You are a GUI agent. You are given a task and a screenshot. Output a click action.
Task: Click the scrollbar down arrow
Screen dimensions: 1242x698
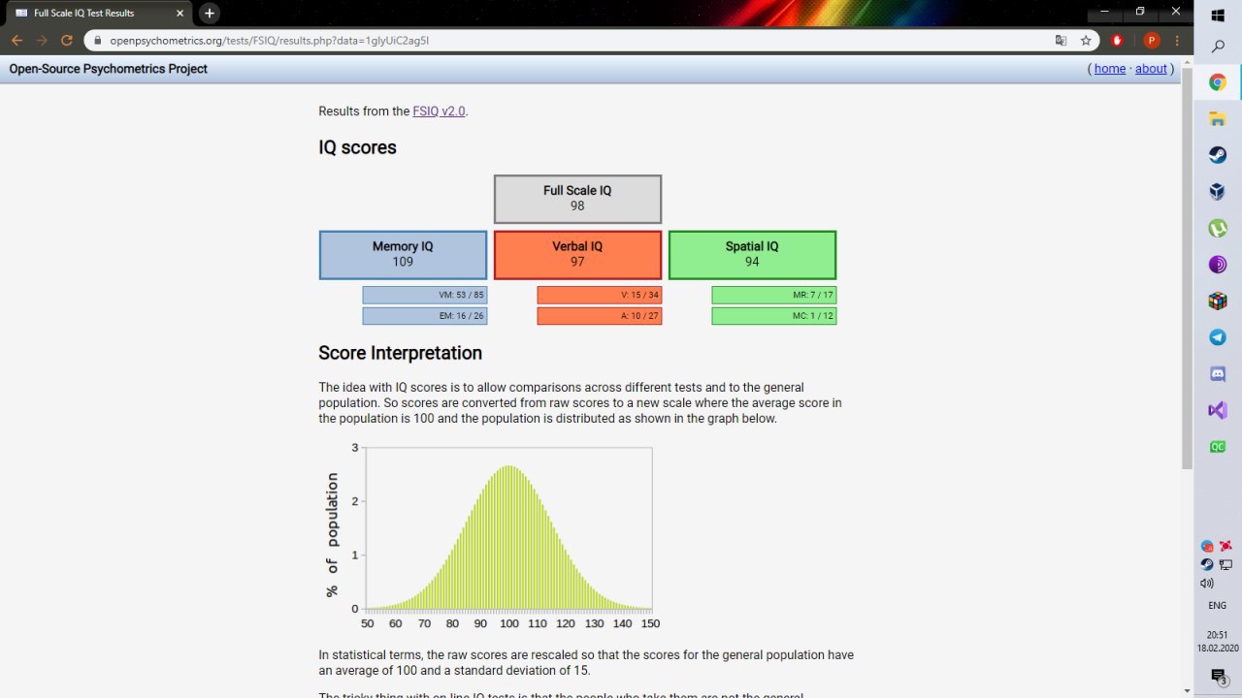[x=1187, y=691]
